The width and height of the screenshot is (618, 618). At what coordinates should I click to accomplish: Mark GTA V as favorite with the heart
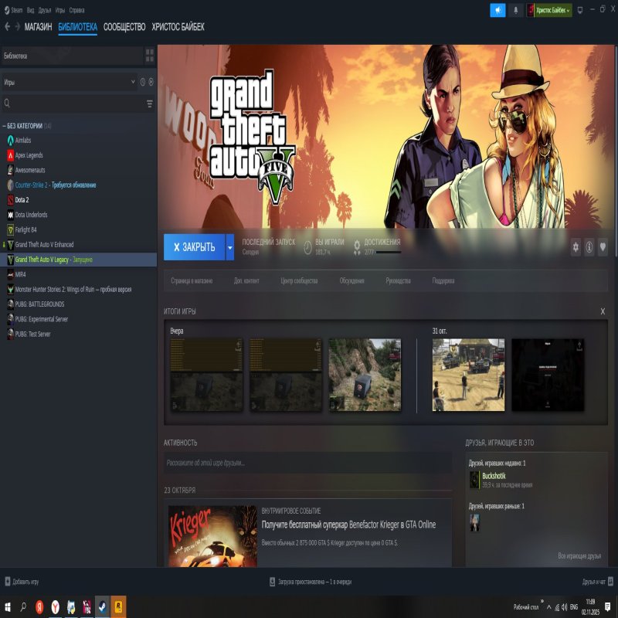point(604,247)
